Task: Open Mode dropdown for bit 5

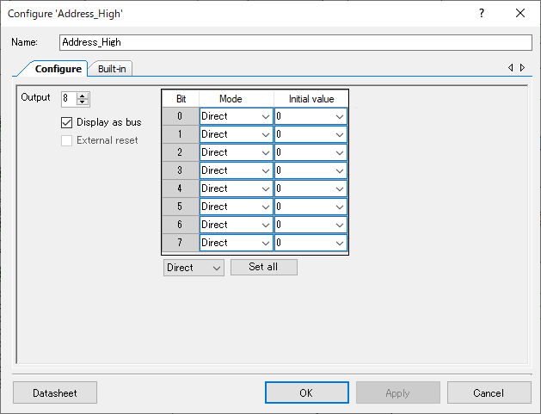Action: pyautogui.click(x=237, y=207)
